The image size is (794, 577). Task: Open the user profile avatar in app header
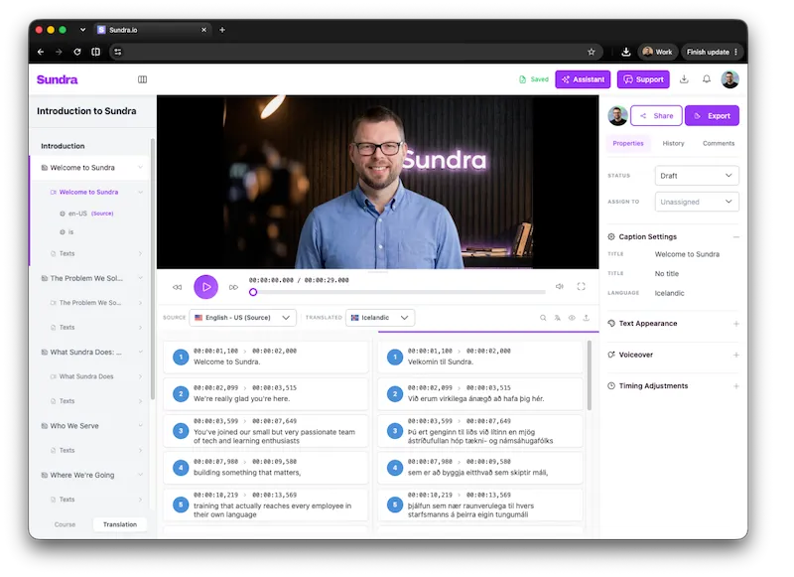point(729,79)
